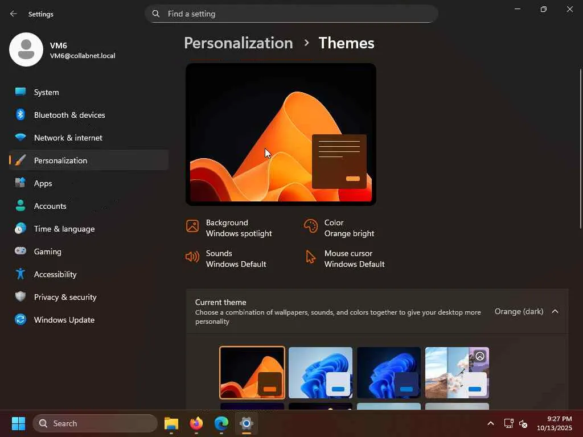
Task: Go to Gaming settings
Action: (x=88, y=251)
